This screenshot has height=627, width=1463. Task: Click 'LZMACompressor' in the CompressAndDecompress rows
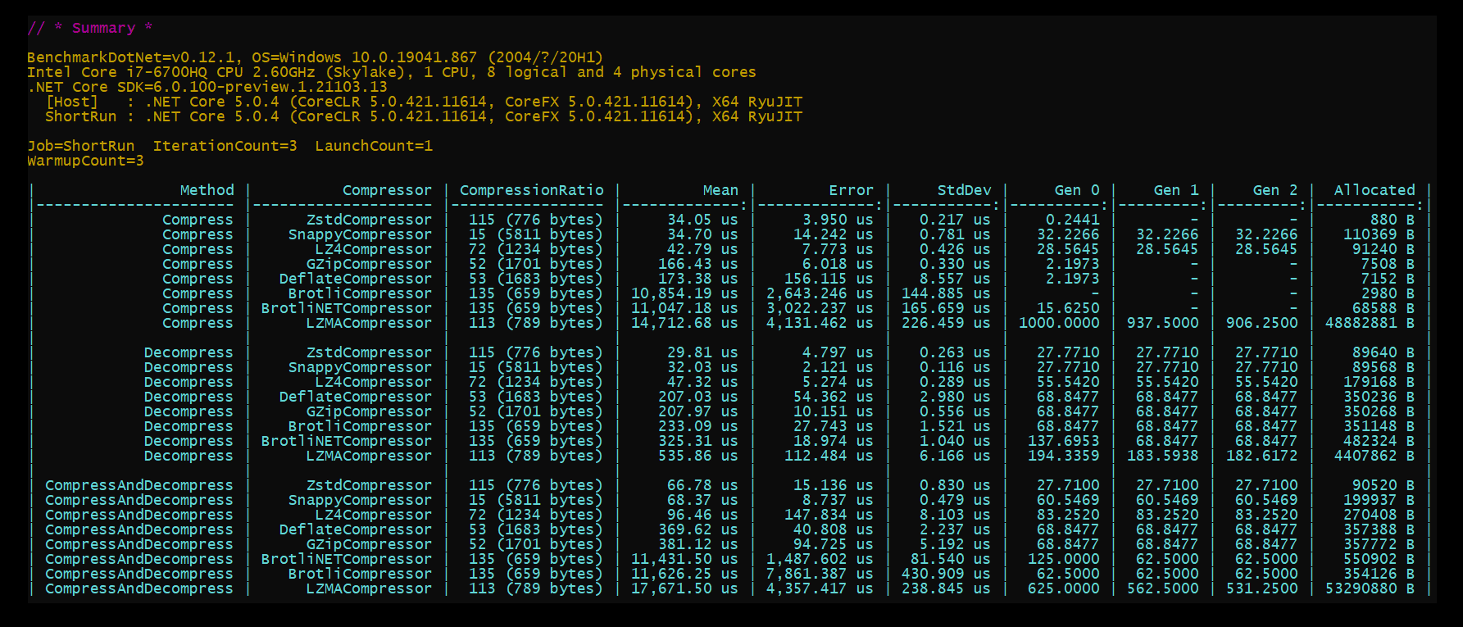point(369,588)
